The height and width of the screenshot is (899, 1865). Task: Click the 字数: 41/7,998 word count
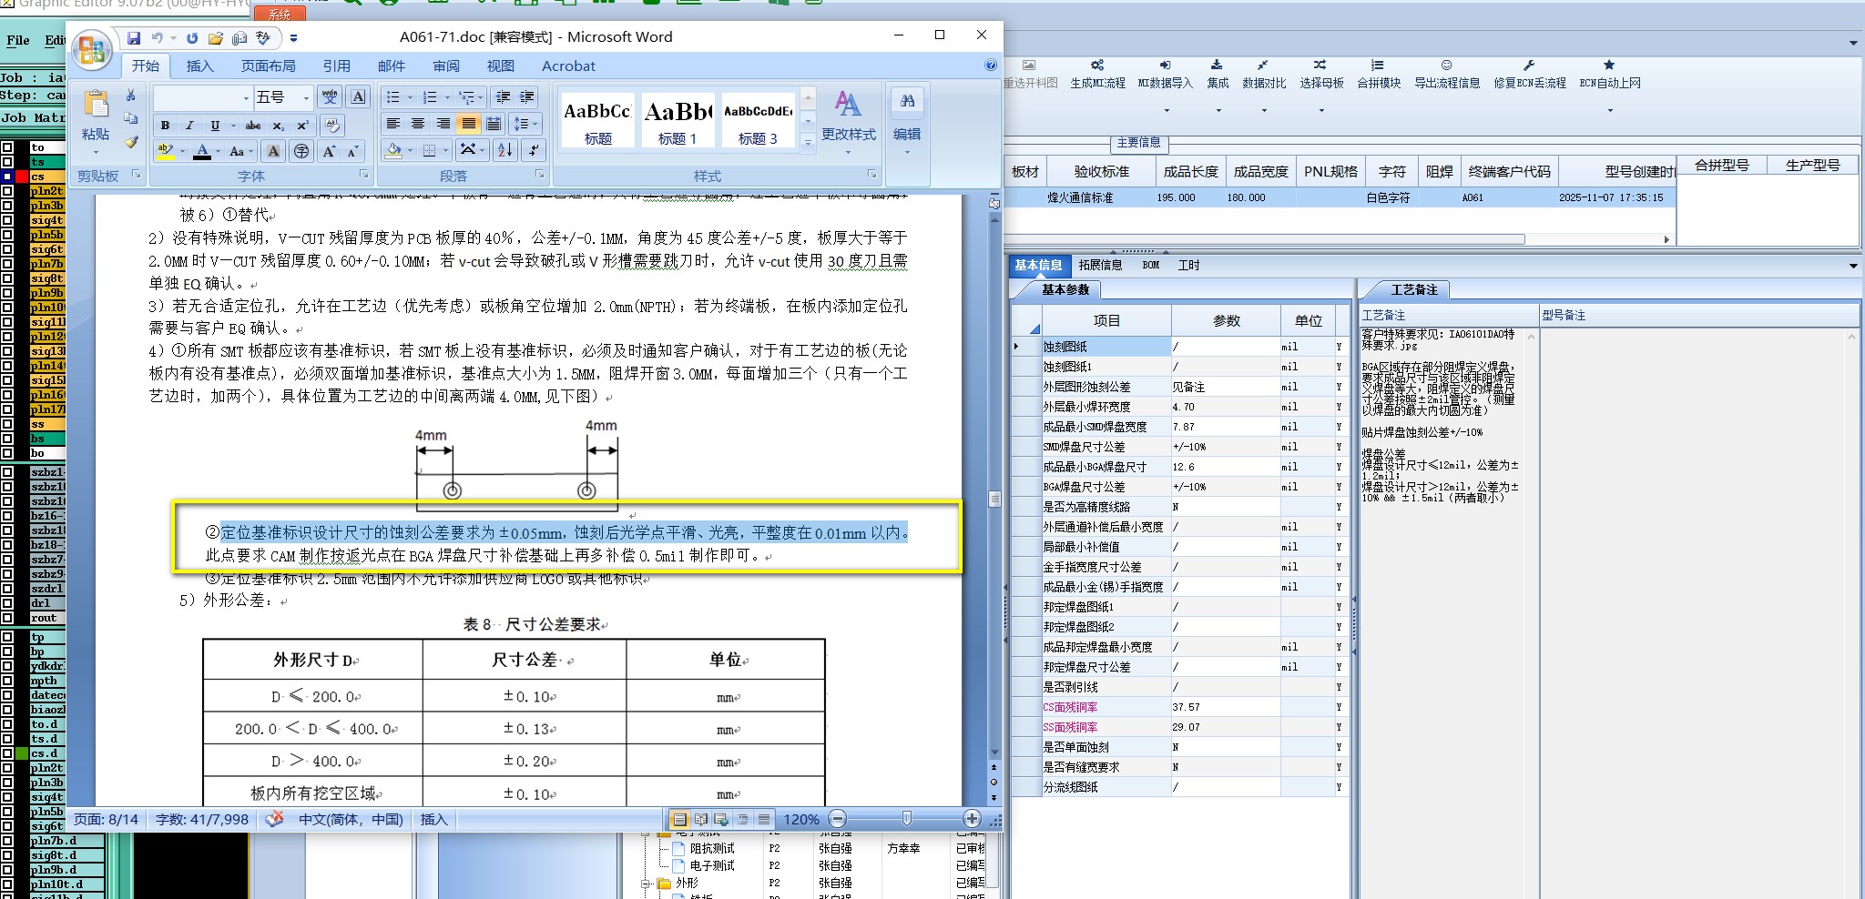pyautogui.click(x=202, y=819)
